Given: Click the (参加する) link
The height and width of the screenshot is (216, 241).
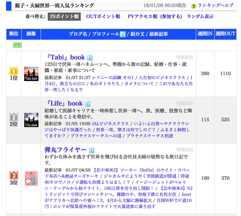Looking at the screenshot, I should 171,17.
